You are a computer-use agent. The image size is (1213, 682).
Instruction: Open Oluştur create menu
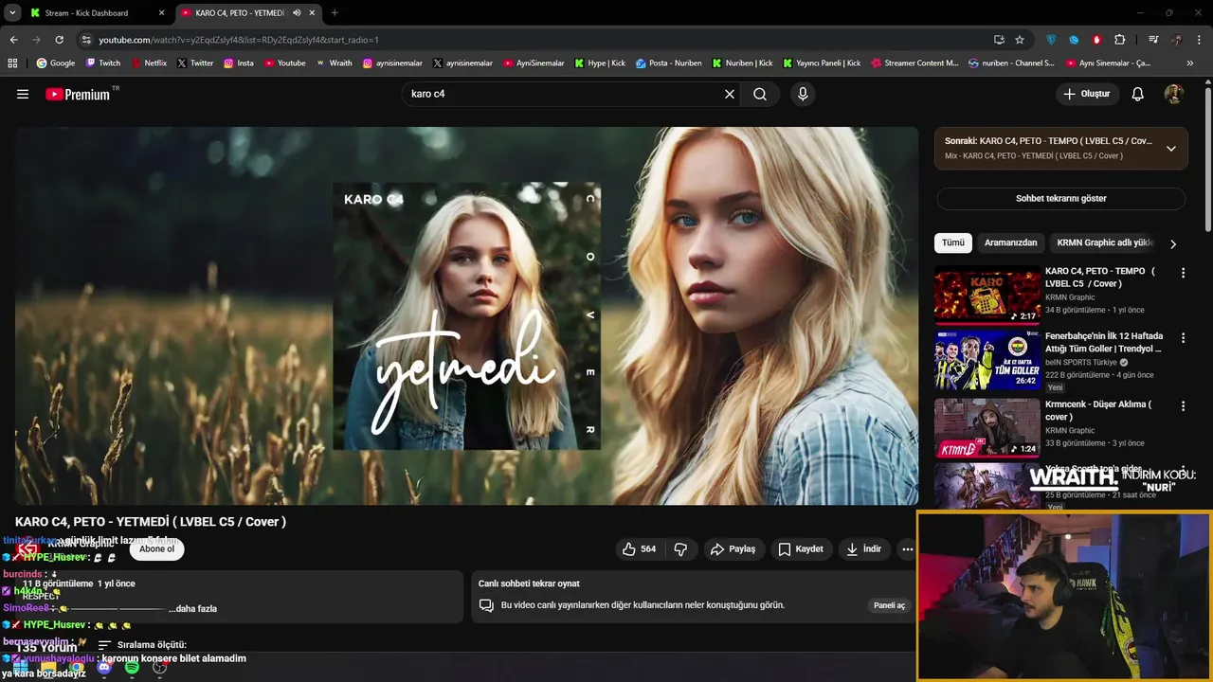click(x=1087, y=94)
